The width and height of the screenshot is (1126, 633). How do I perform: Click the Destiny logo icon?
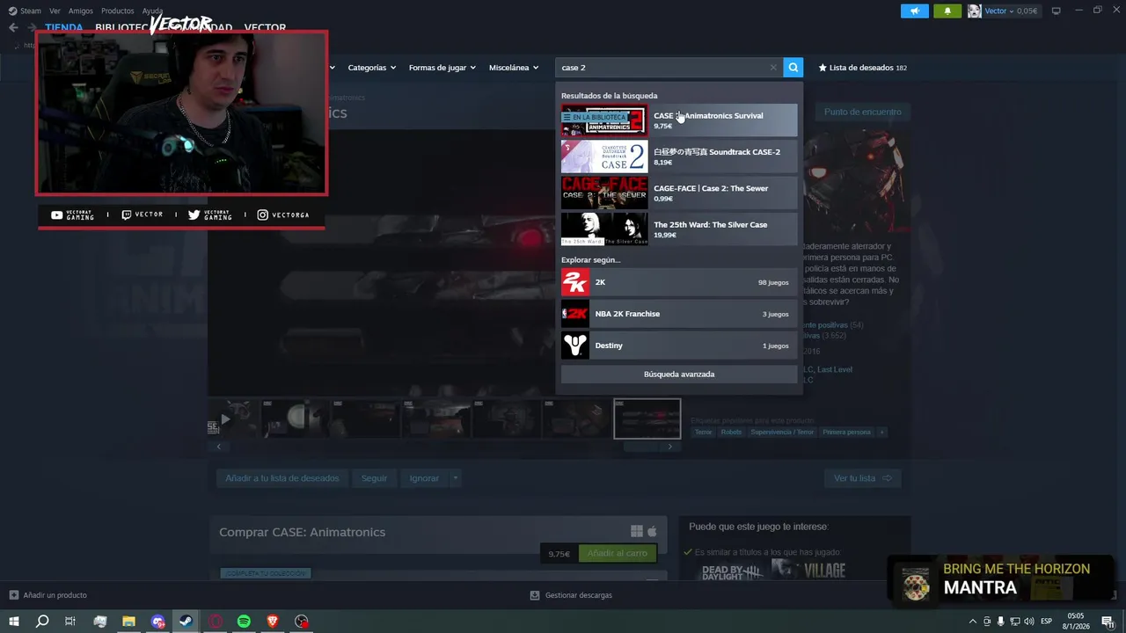click(575, 346)
